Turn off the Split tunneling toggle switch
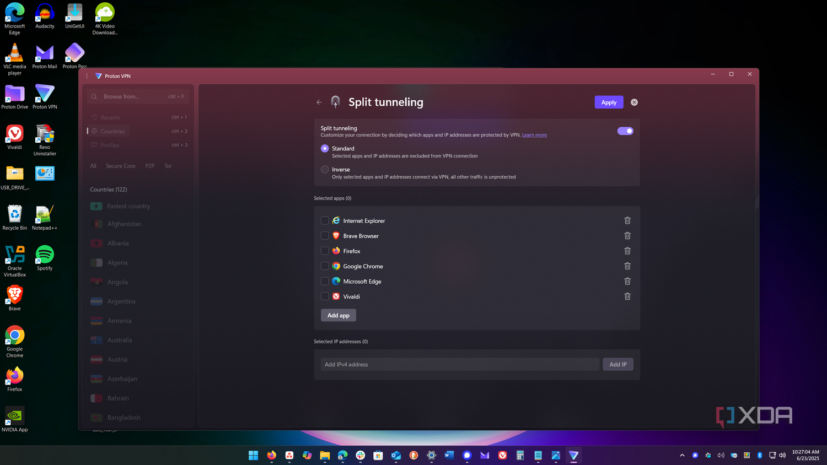Viewport: 827px width, 465px height. (x=625, y=131)
